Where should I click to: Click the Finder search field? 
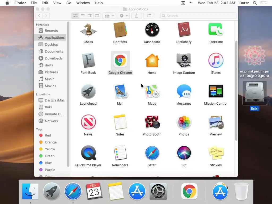coord(198,16)
